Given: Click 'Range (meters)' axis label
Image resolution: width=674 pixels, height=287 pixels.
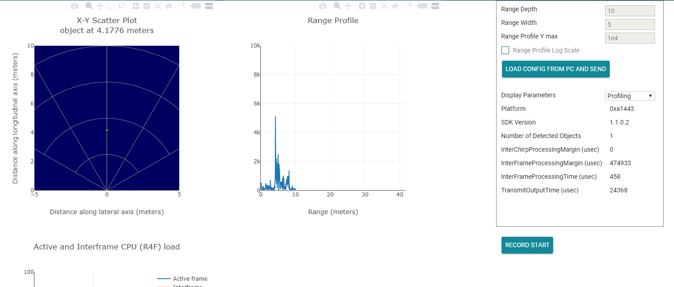Looking at the screenshot, I should [x=333, y=212].
